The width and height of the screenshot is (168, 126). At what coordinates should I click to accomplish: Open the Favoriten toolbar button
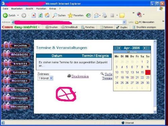pos(76,15)
